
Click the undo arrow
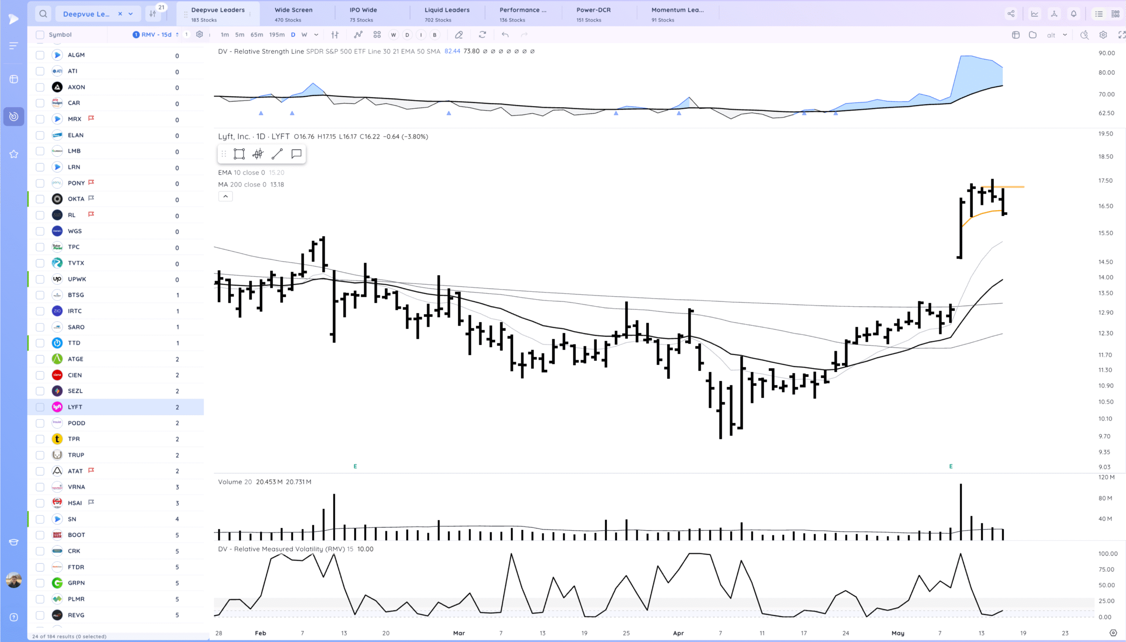(505, 35)
